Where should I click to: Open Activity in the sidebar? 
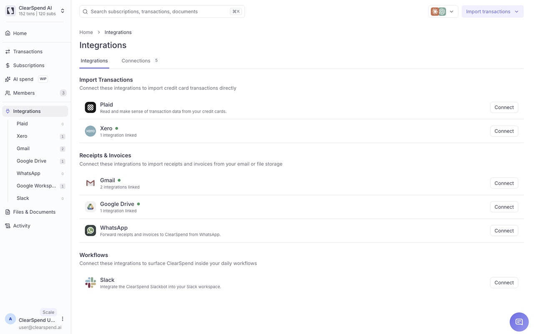pos(35,226)
